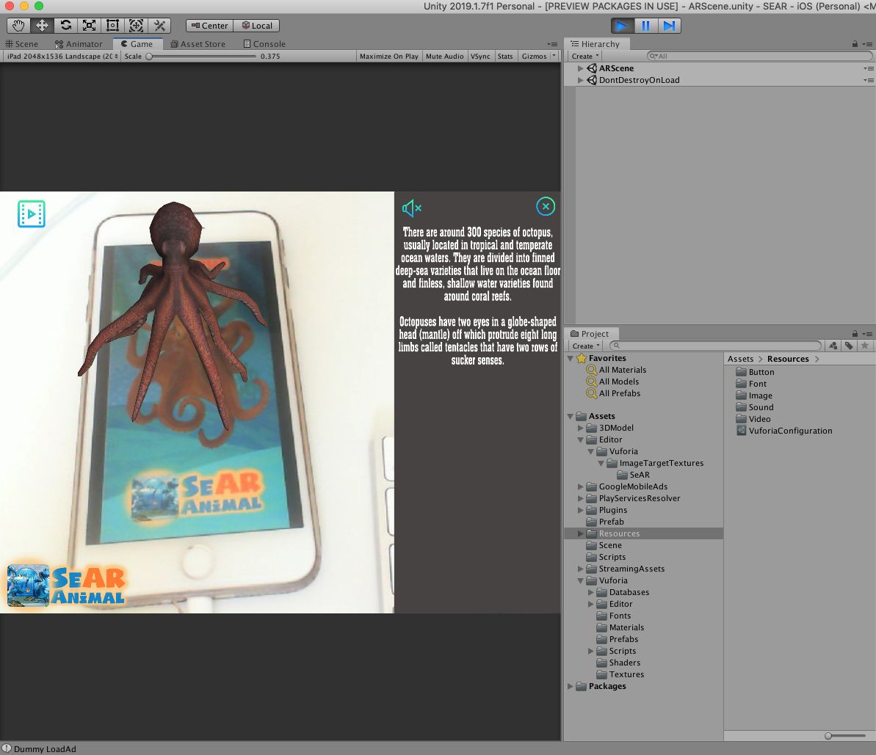Click the Pause button in toolbar
876x755 pixels.
645,26
